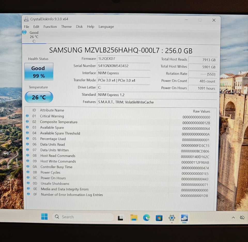Image resolution: width=248 pixels, height=242 pixels.
Task: Open the Function menu
Action: [50, 27]
